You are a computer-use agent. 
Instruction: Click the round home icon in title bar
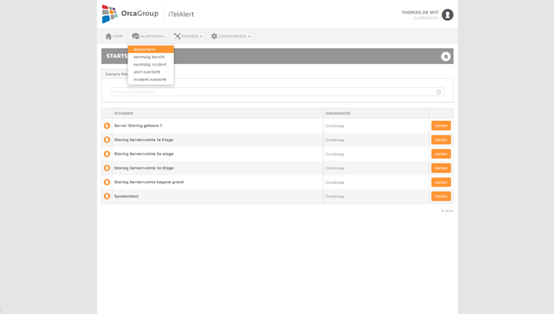click(446, 56)
